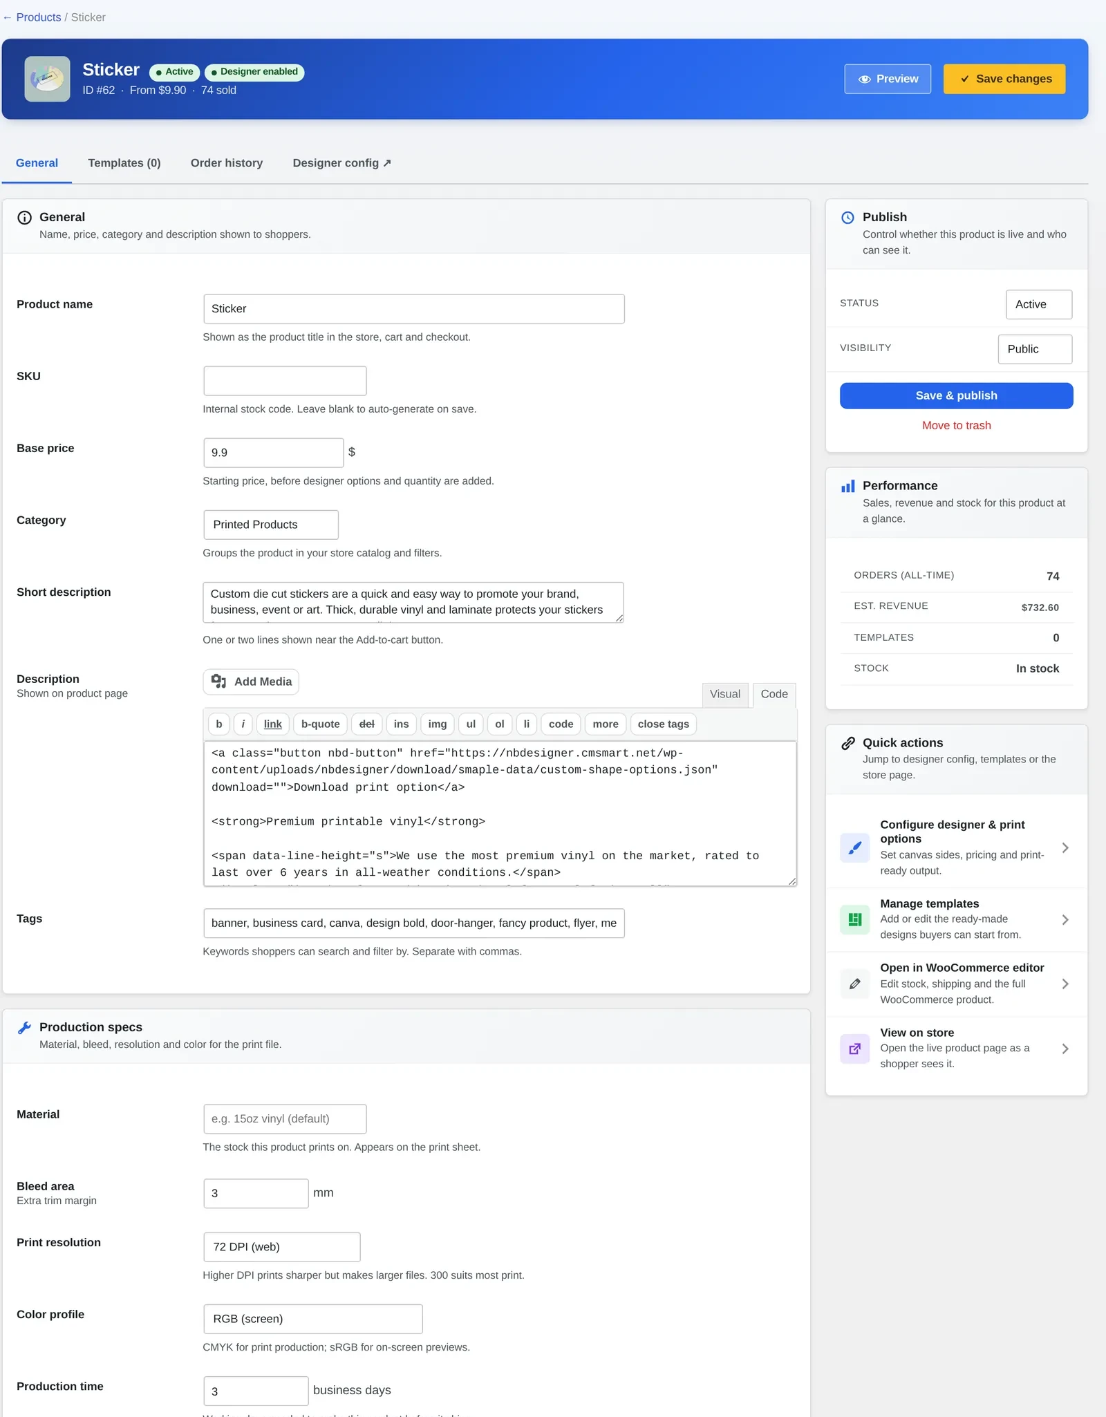Open Manage templates chevron arrow

tap(1065, 919)
